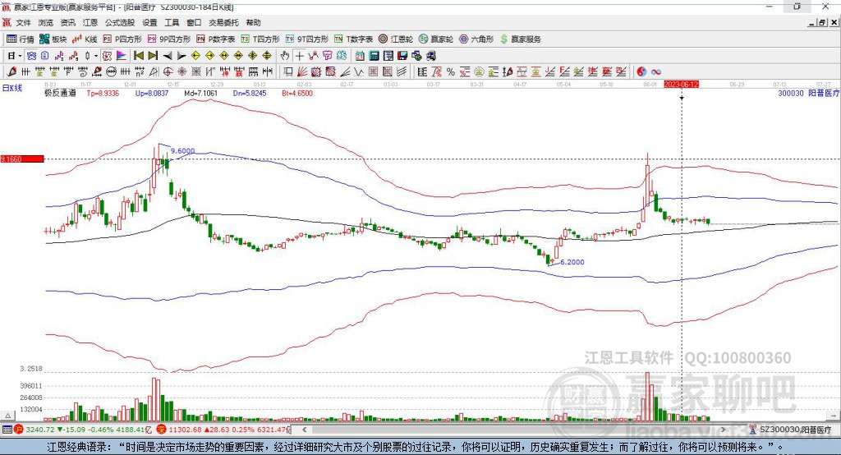Click the 极反通道 indicator label
The height and width of the screenshot is (455, 841).
(60, 93)
